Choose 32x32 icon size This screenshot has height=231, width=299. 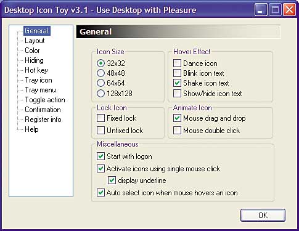pos(100,63)
